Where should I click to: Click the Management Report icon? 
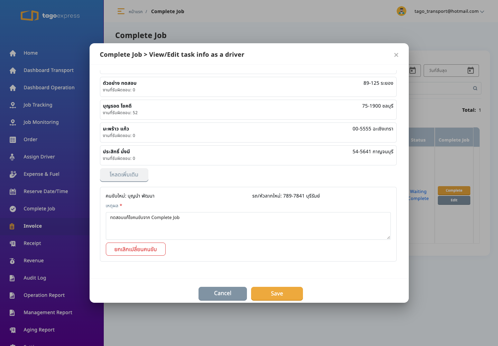pyautogui.click(x=12, y=312)
